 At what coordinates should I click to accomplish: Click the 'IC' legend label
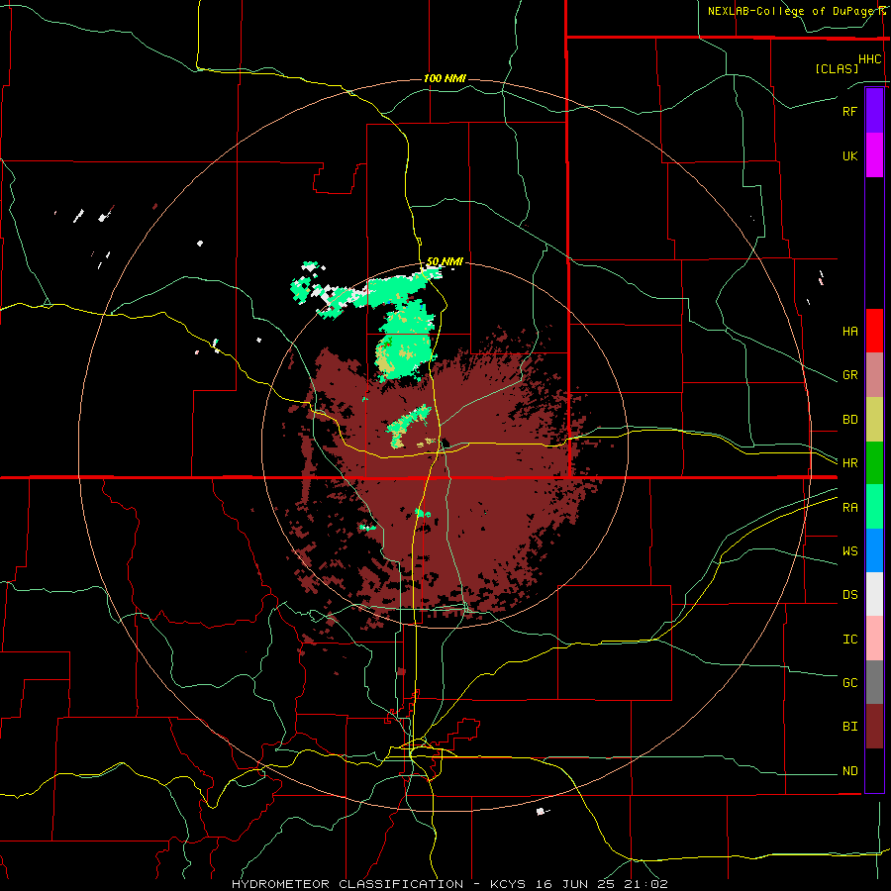pos(849,640)
